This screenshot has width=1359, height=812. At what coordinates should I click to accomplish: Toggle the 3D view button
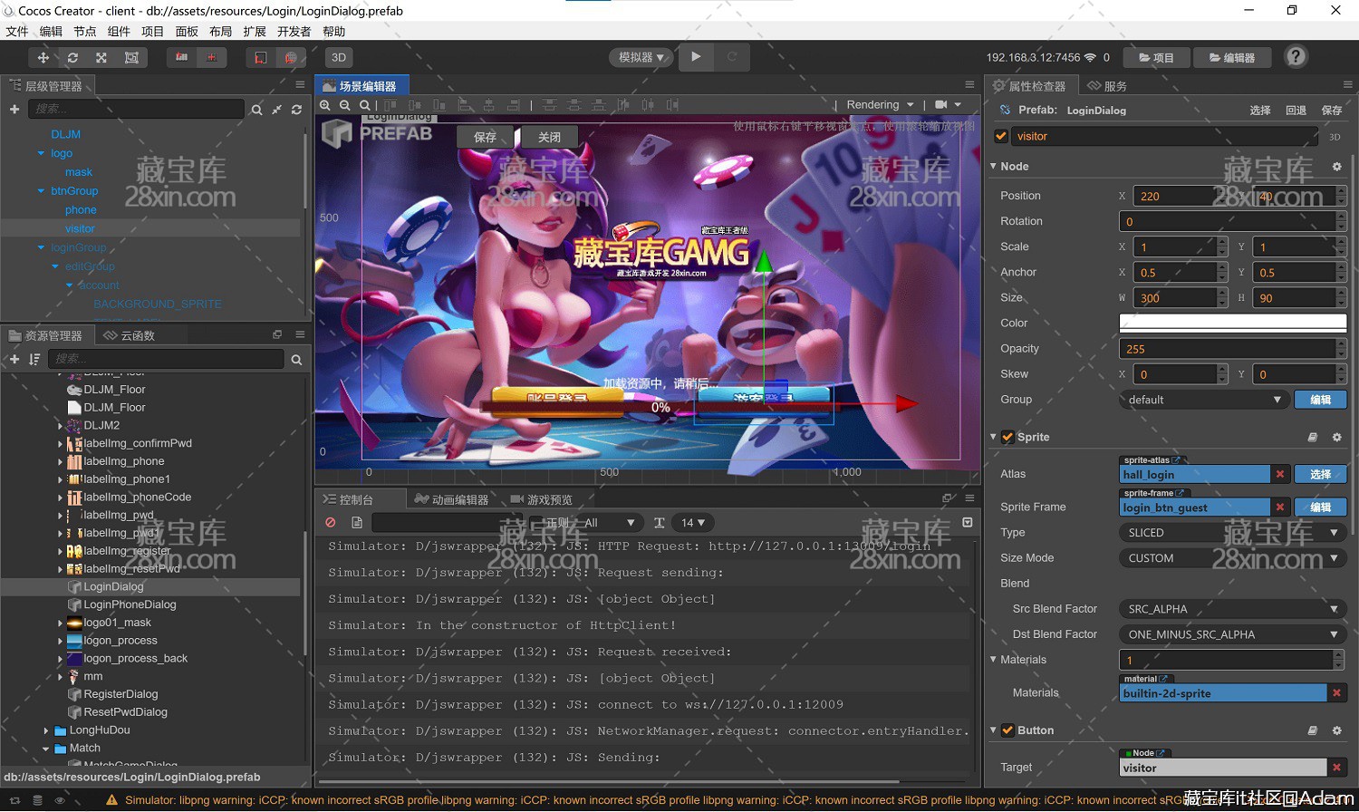338,57
